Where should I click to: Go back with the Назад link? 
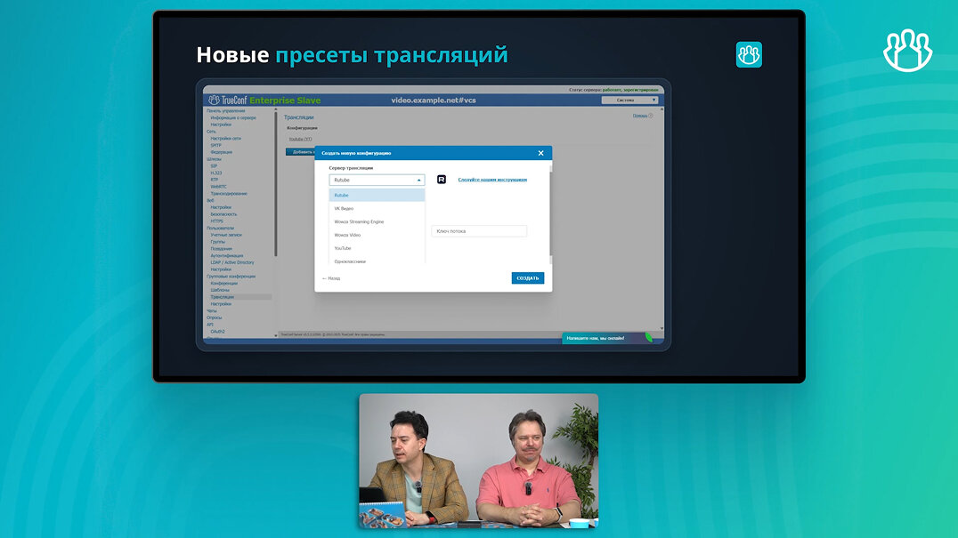click(x=331, y=278)
